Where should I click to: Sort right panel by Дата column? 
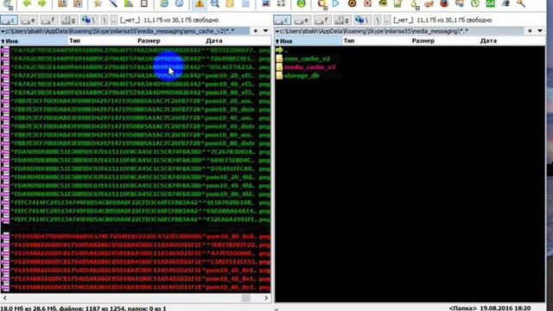[x=512, y=41]
